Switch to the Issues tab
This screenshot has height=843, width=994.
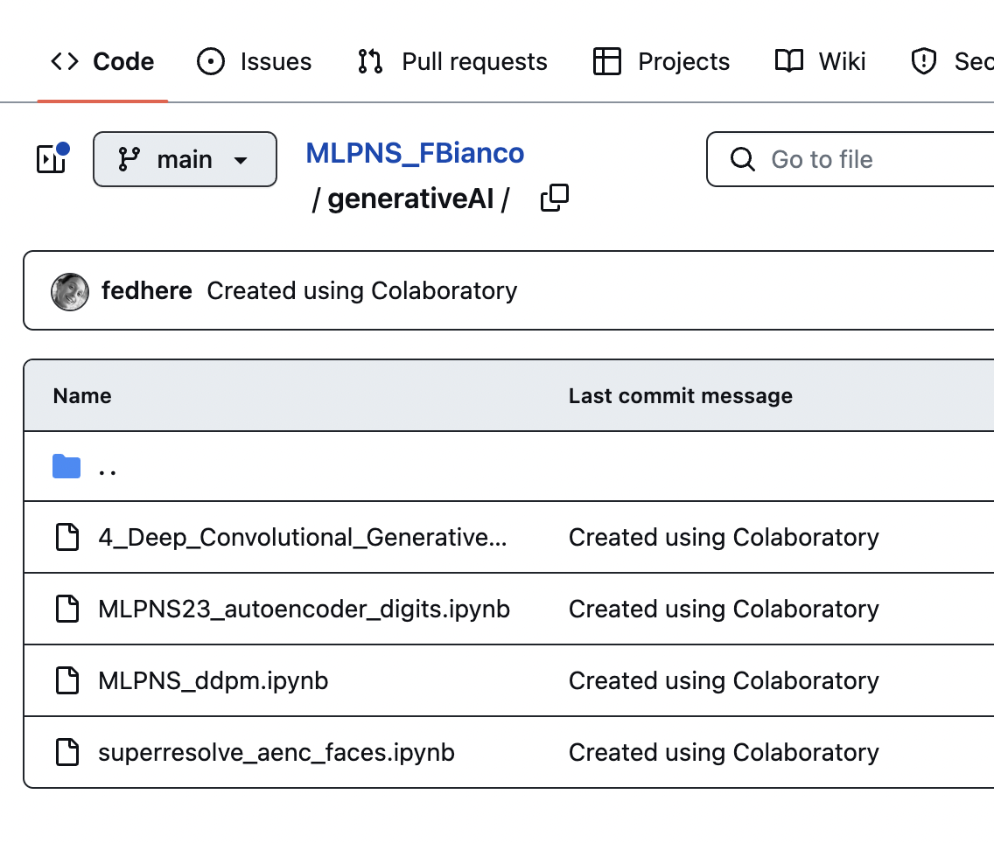255,61
